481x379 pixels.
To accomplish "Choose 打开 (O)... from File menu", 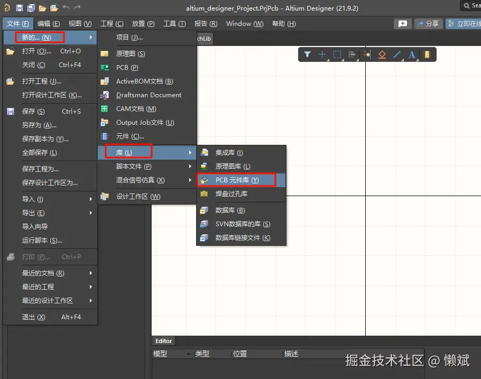I will pos(50,51).
